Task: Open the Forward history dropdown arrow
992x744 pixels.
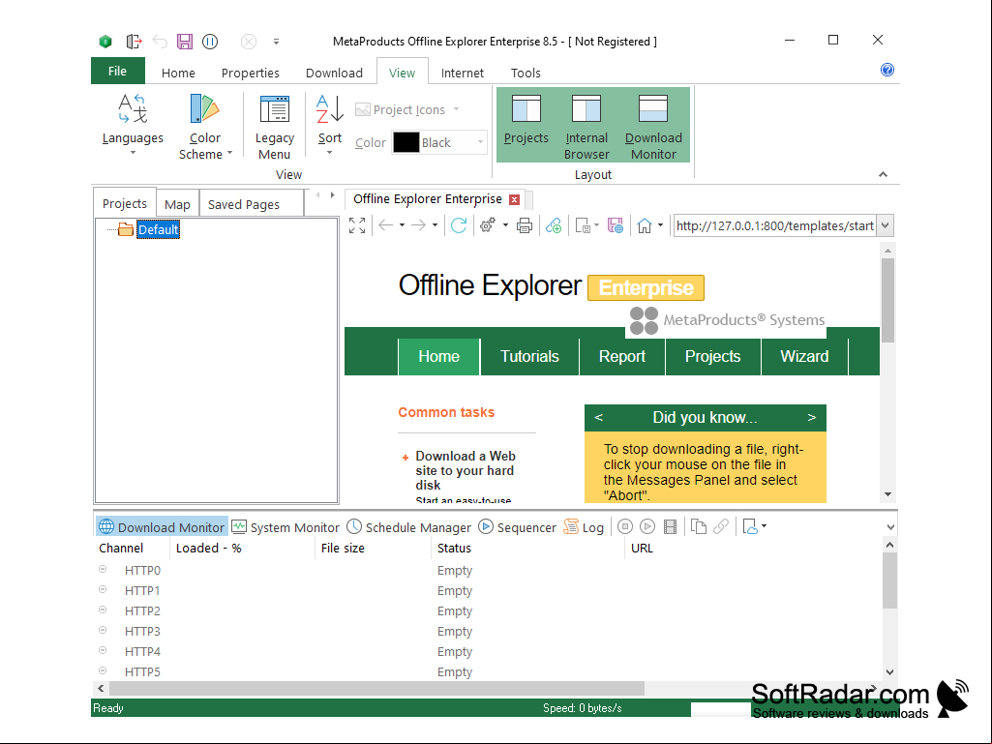Action: click(x=436, y=225)
